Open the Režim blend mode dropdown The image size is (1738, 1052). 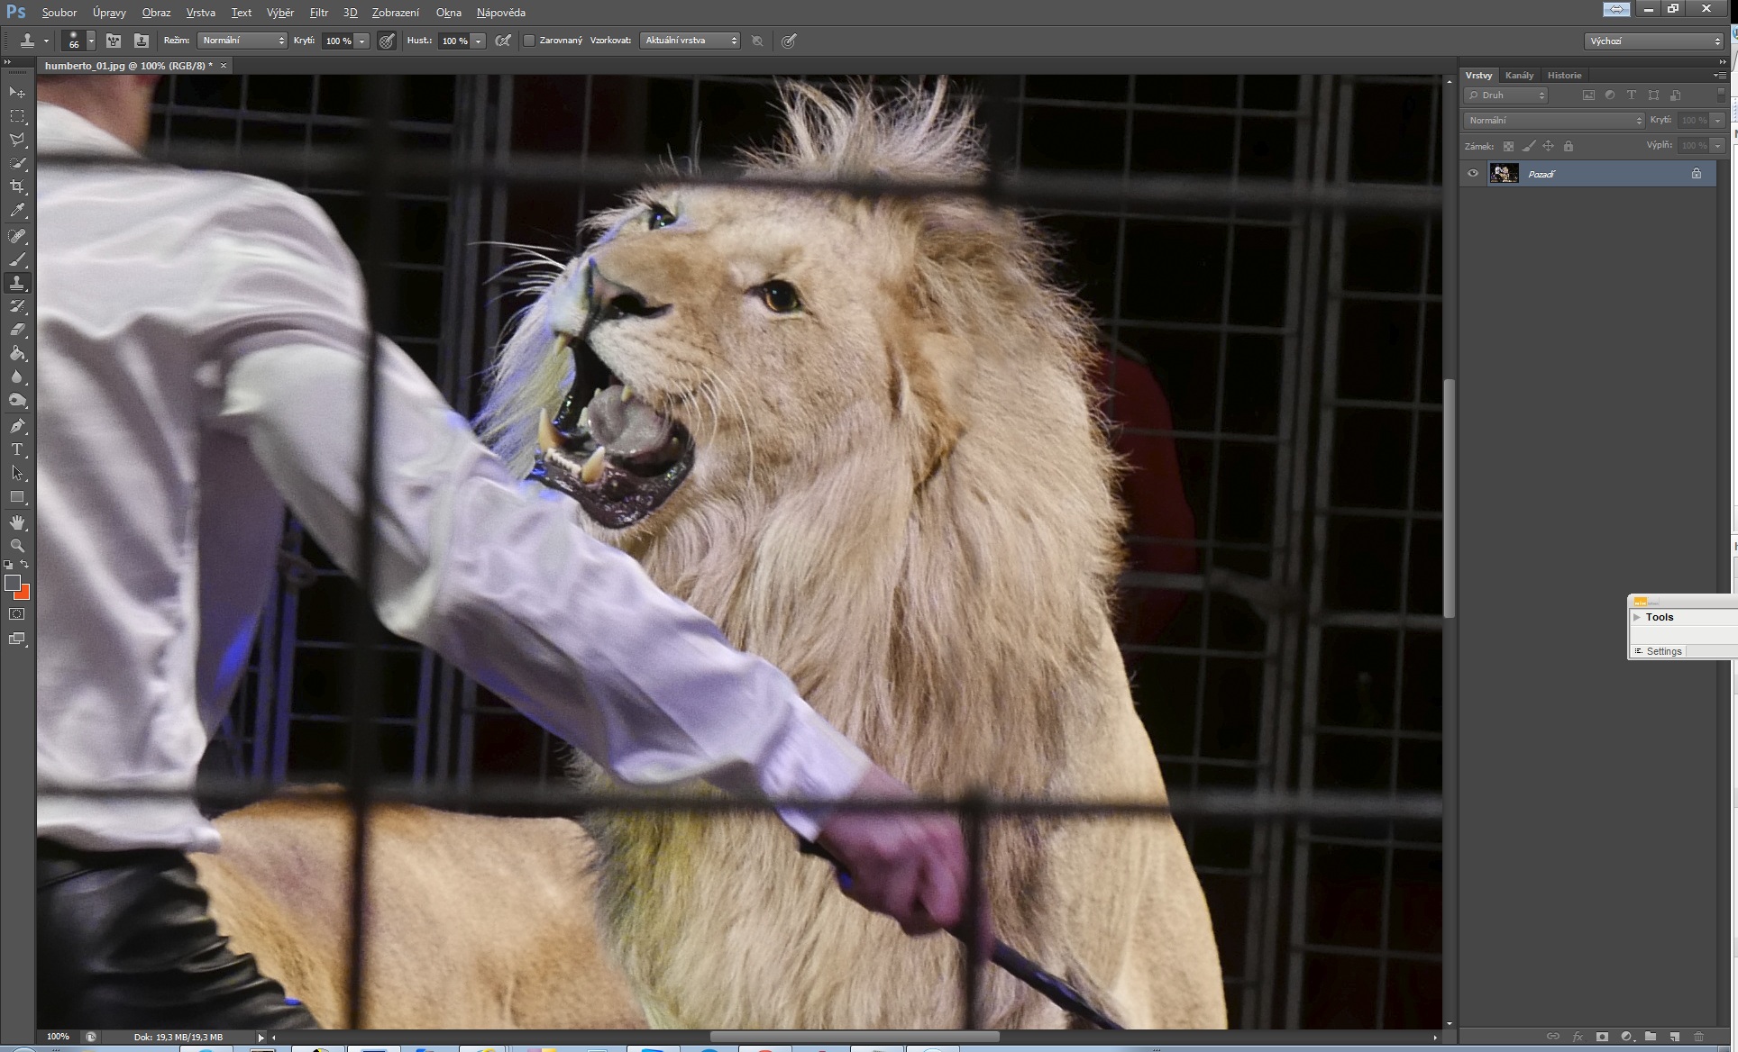242,41
